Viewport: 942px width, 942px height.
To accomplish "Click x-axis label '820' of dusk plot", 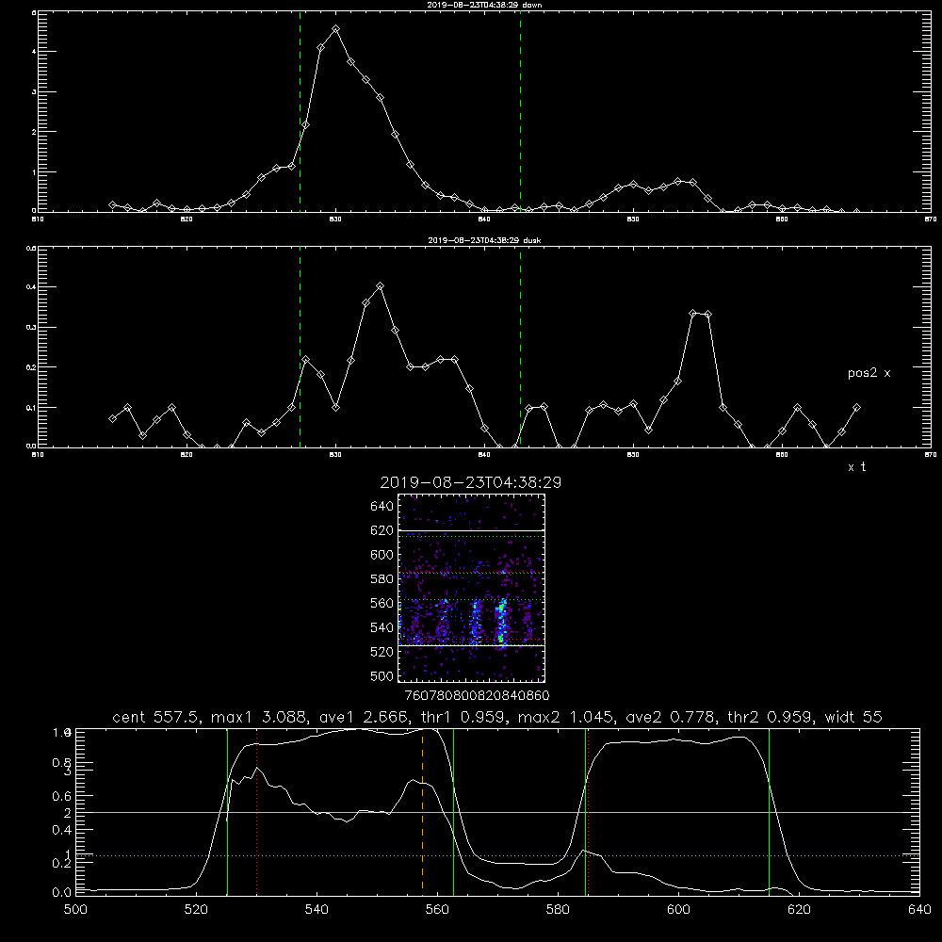I will tap(187, 455).
